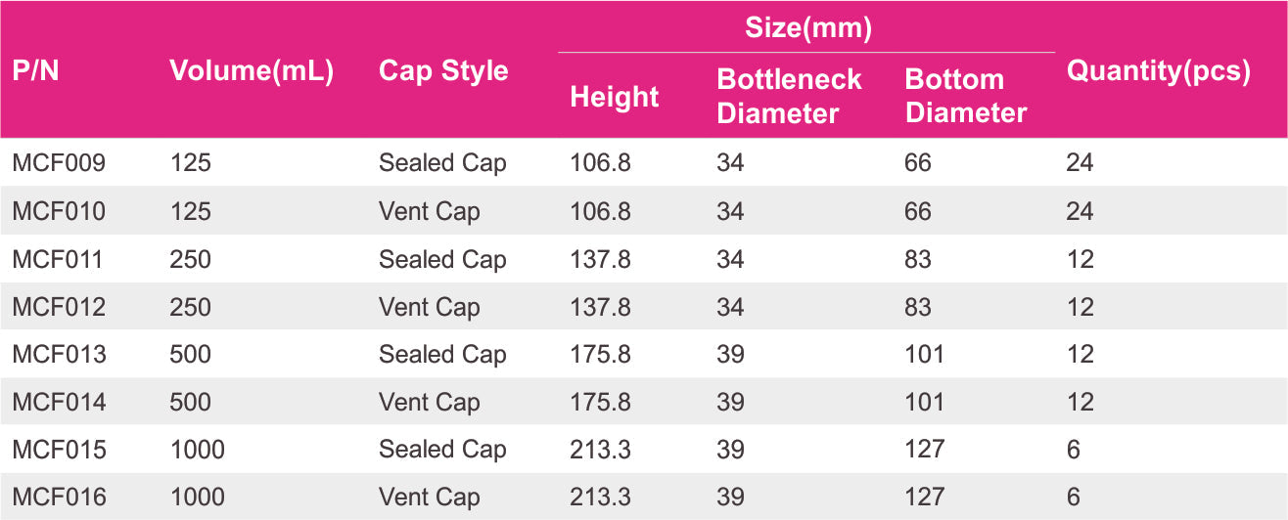Click part number MCF009

pyautogui.click(x=59, y=163)
